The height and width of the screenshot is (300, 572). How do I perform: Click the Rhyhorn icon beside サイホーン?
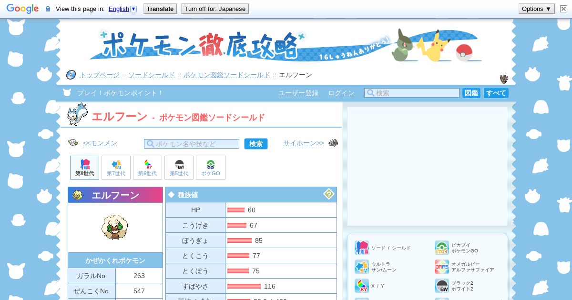pyautogui.click(x=333, y=142)
